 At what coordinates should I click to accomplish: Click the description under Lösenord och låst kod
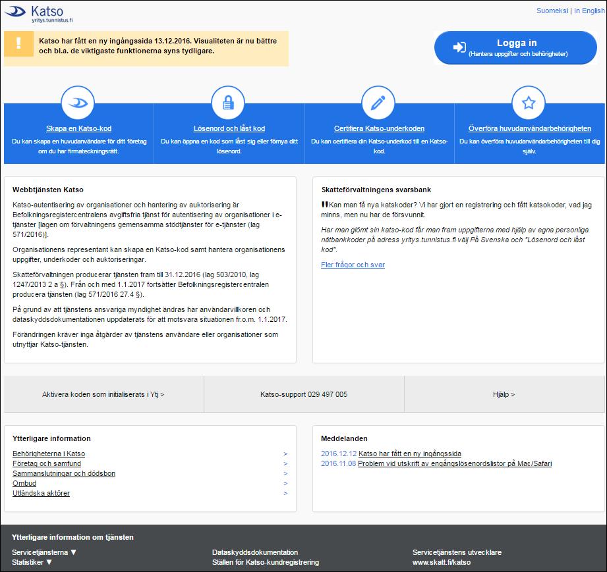pos(229,146)
